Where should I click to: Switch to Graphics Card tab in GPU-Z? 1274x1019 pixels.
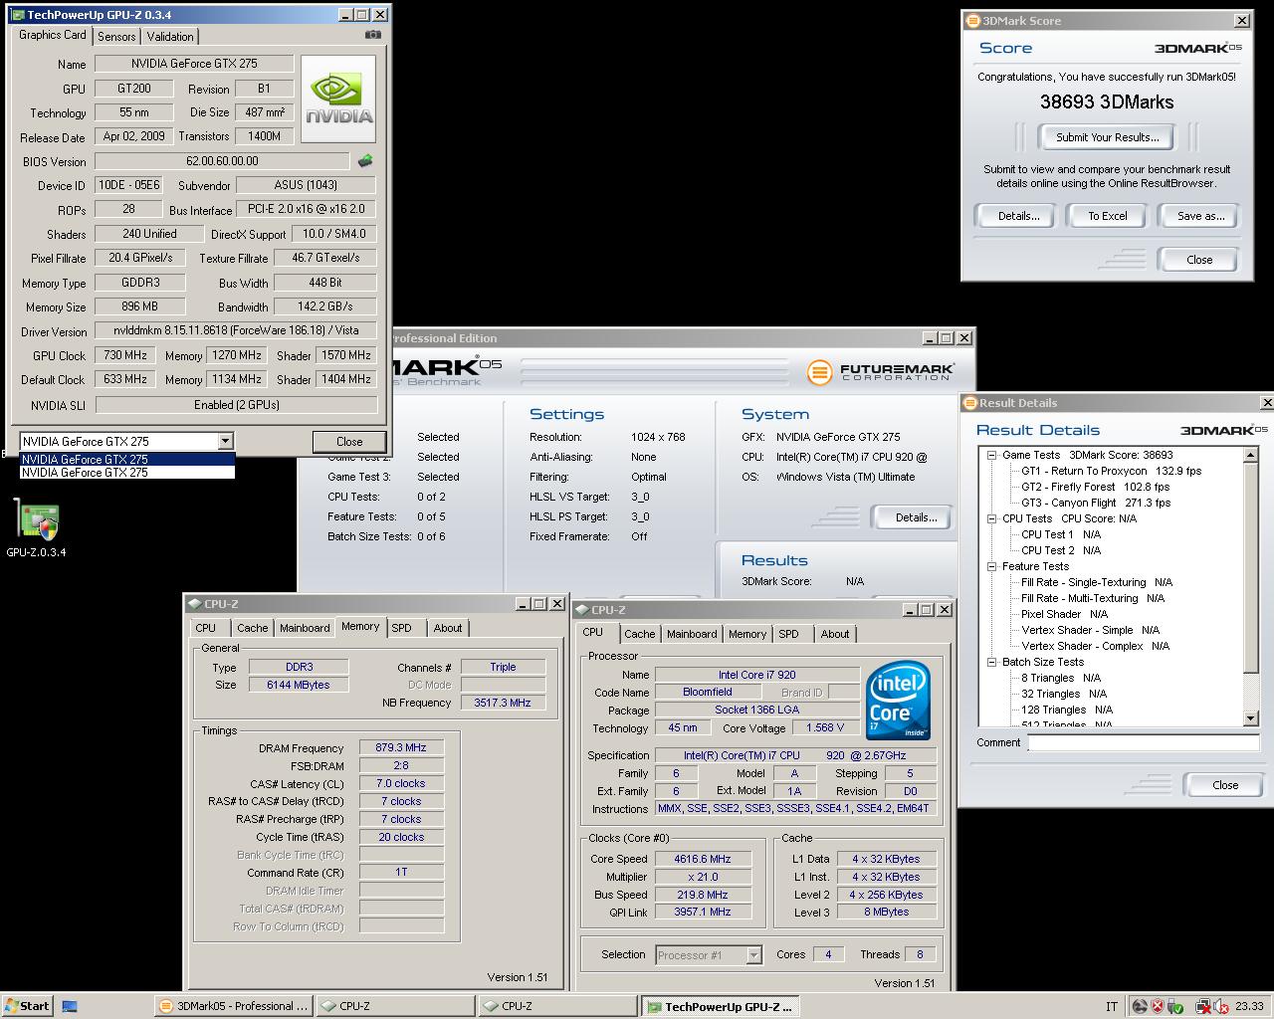click(53, 35)
